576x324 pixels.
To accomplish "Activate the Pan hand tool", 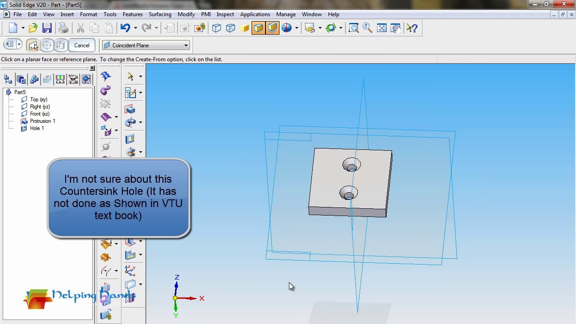I will 396,28.
